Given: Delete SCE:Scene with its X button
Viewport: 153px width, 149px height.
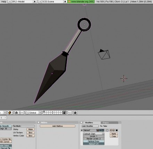Looking at the screenshot, I should click(x=65, y=2).
